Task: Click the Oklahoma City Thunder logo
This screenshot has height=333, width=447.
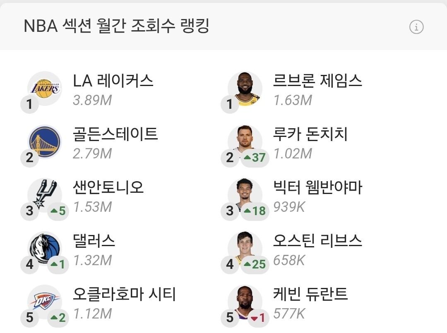Action: tap(45, 301)
